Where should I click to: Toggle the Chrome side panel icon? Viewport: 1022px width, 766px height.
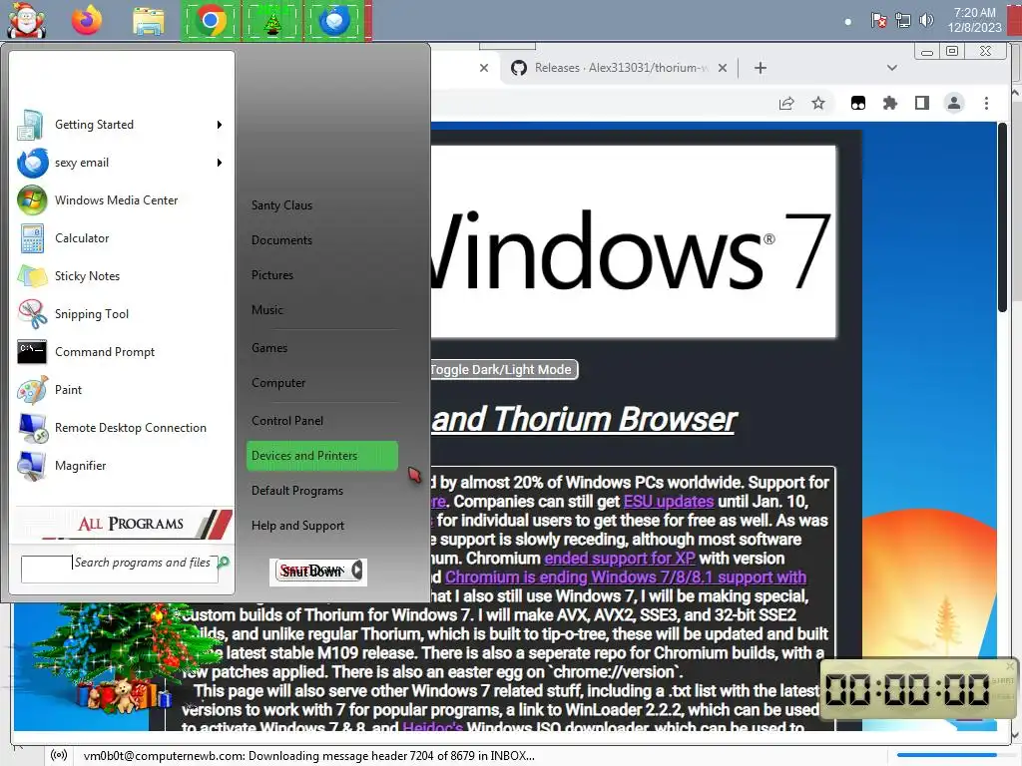[x=921, y=103]
